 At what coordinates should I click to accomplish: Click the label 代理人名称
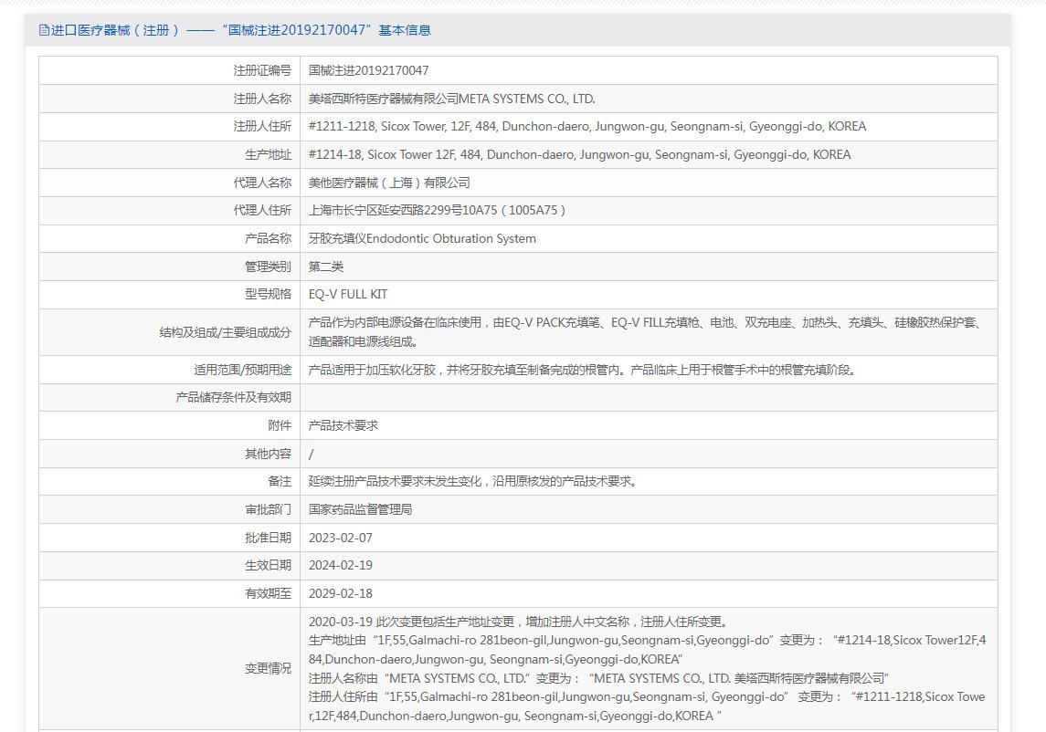point(262,183)
